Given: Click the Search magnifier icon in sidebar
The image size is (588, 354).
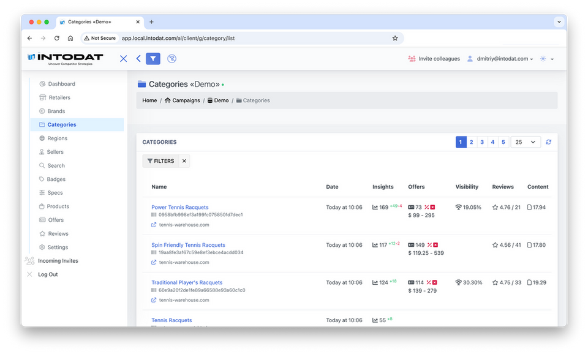Looking at the screenshot, I should [42, 165].
